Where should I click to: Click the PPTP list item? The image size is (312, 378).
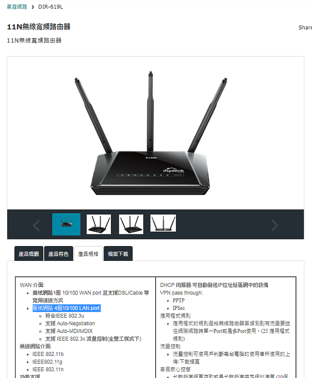pos(179,300)
